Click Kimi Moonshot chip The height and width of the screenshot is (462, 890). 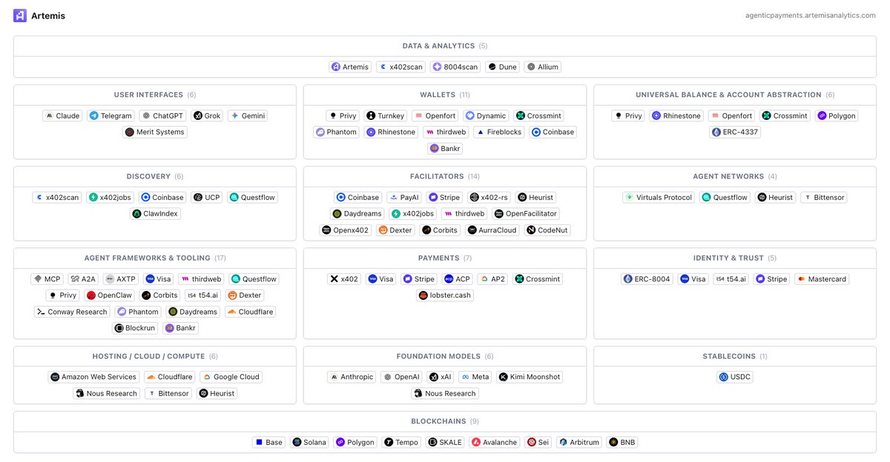[530, 376]
